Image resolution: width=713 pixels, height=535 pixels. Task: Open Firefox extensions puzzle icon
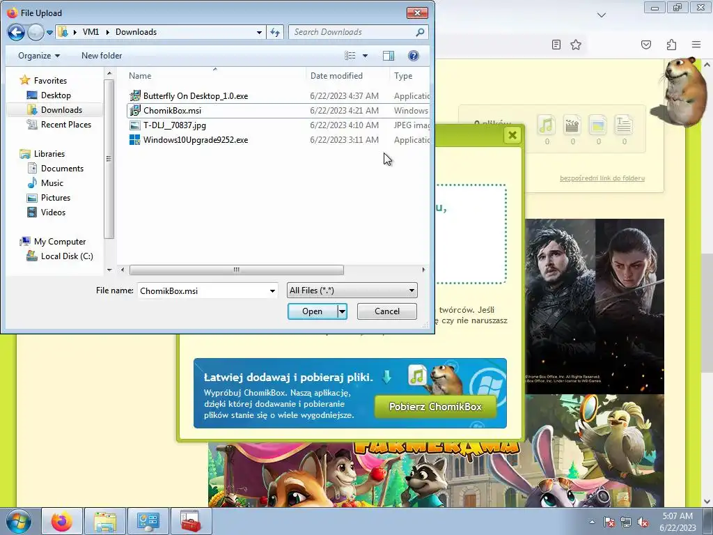click(672, 45)
